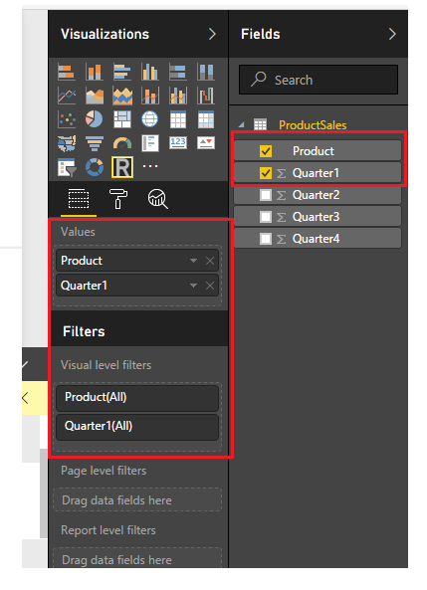Select the card 123 visualization
427x590 pixels.
pyautogui.click(x=178, y=142)
